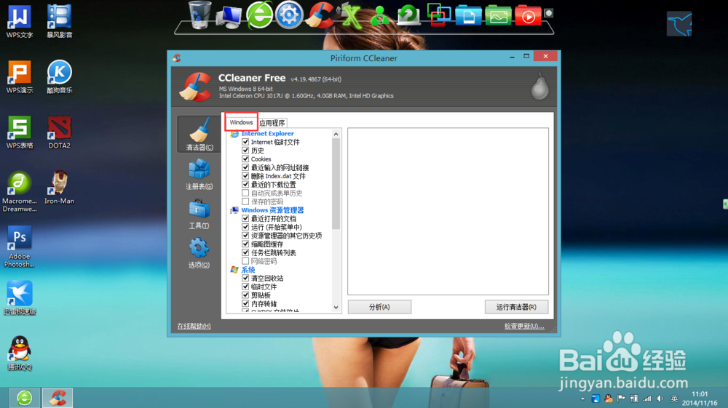Launch 腾讯QQ desktop shortcut
The height and width of the screenshot is (408, 728).
[x=20, y=353]
